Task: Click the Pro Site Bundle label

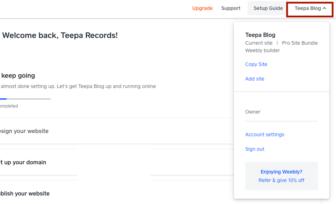Action: point(300,43)
